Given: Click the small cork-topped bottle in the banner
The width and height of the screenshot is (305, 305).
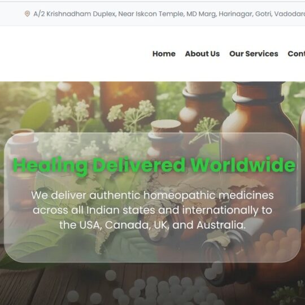Looking at the screenshot, I should 165,136.
